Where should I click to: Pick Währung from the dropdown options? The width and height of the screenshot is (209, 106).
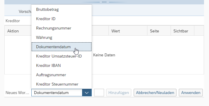tap(62, 37)
